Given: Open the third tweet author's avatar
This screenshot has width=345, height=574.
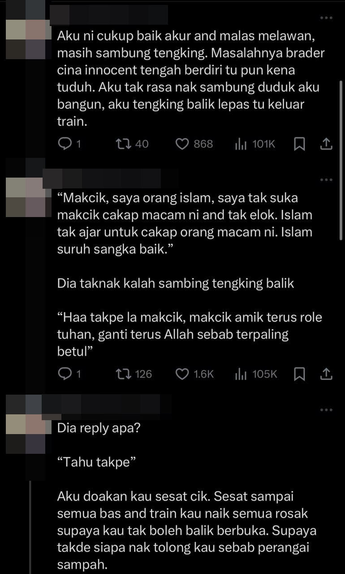Looking at the screenshot, I should 26,434.
